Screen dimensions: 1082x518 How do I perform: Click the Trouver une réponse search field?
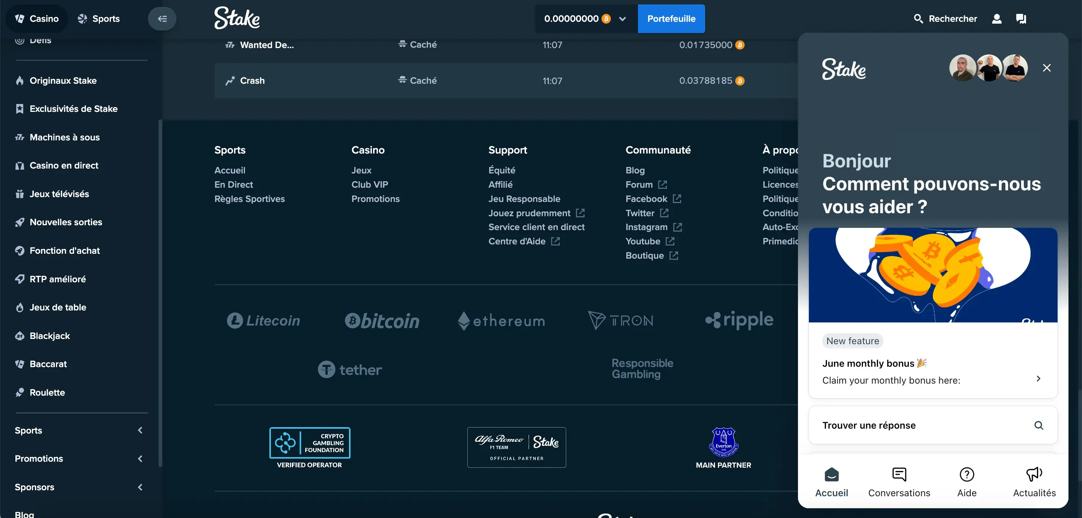(933, 425)
